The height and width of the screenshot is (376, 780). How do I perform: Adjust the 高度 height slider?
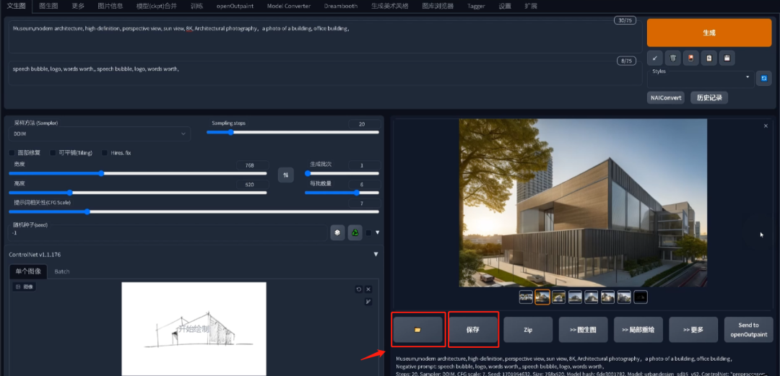138,193
